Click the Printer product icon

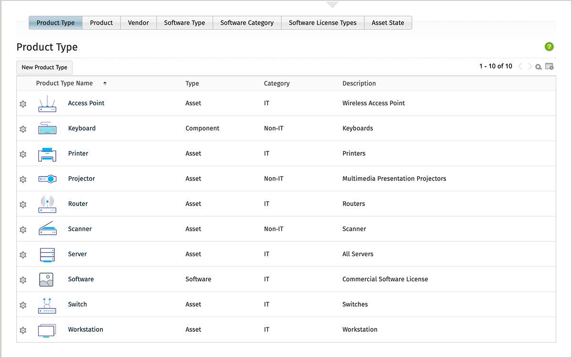(47, 153)
